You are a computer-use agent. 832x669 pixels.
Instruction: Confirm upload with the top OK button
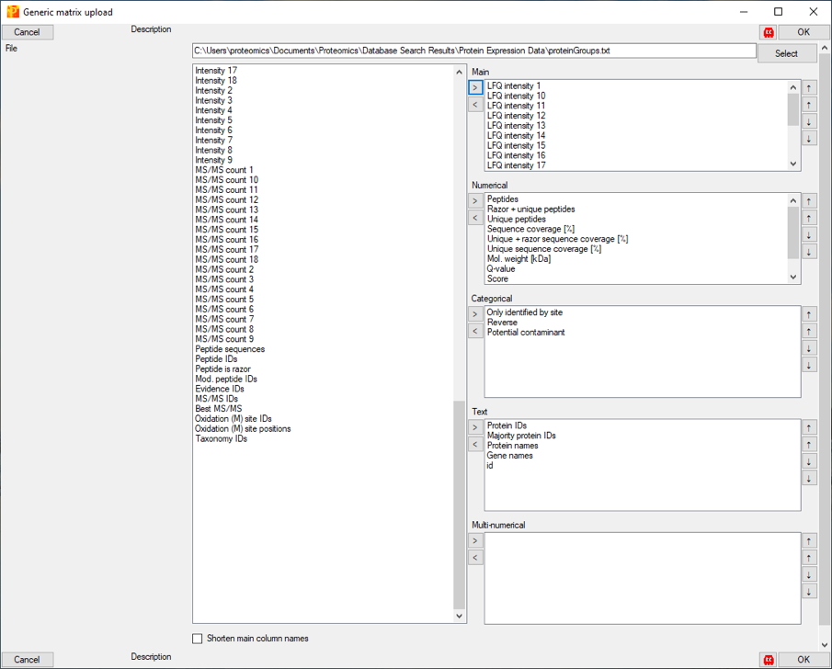[x=803, y=32]
